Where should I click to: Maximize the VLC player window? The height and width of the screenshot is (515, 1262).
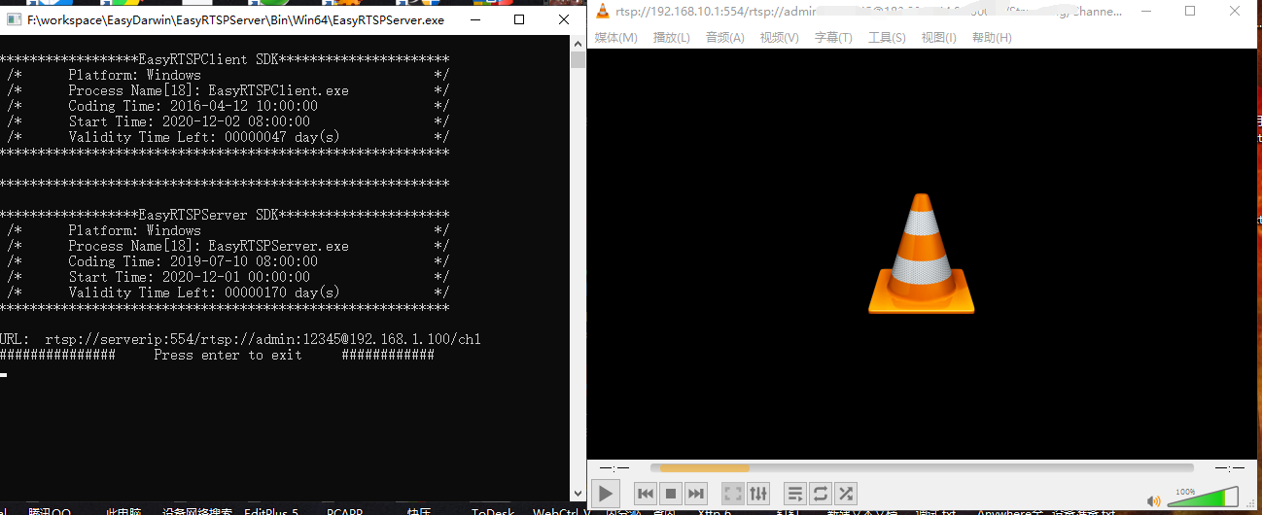pyautogui.click(x=1190, y=12)
